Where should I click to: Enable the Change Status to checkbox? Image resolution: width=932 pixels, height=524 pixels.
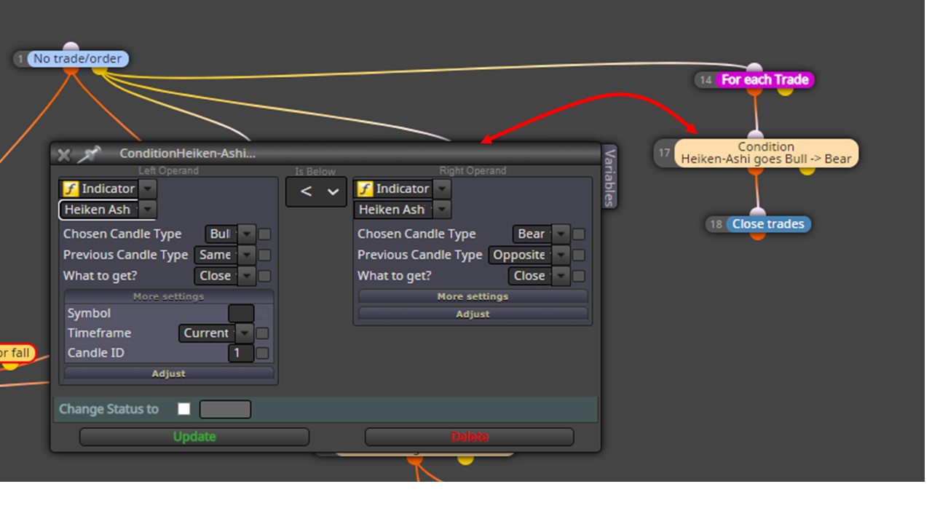click(184, 409)
